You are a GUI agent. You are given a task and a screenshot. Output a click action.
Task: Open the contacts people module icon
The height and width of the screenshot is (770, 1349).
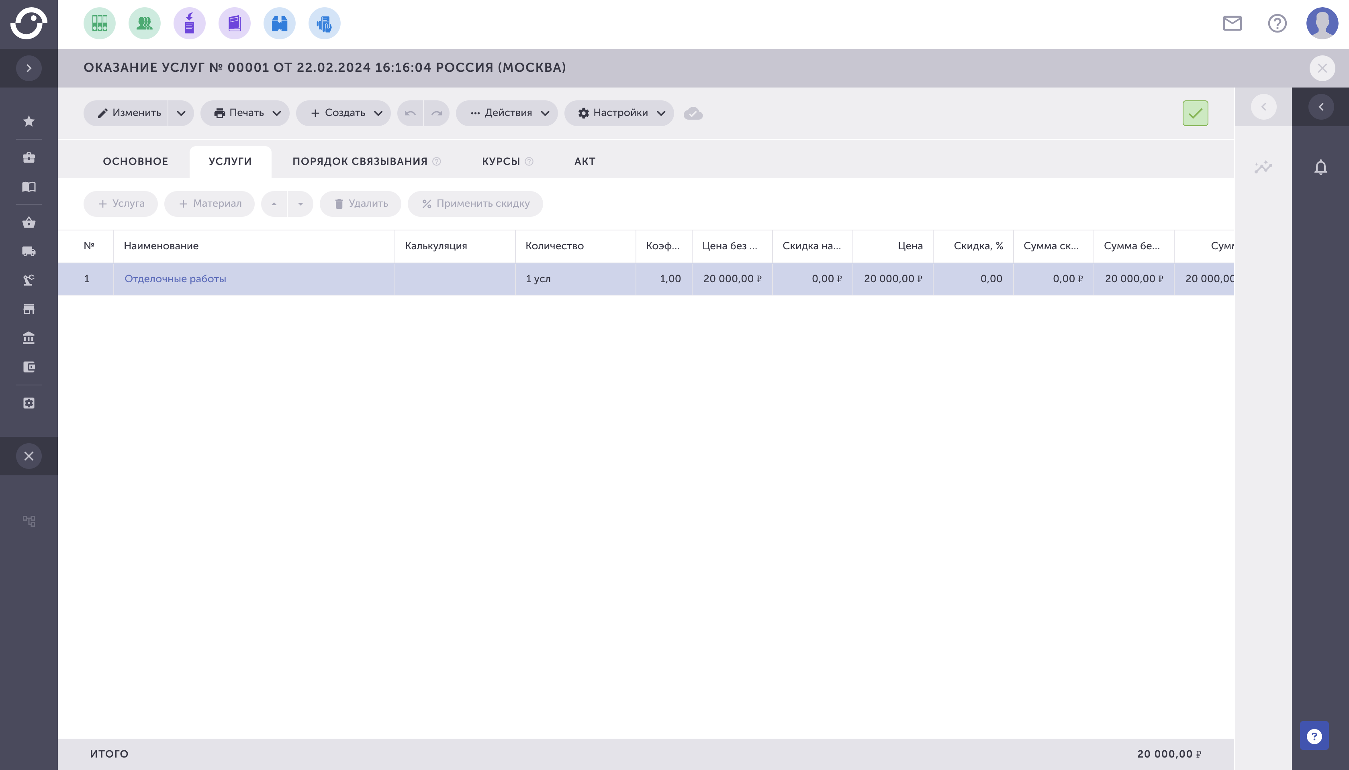click(145, 23)
